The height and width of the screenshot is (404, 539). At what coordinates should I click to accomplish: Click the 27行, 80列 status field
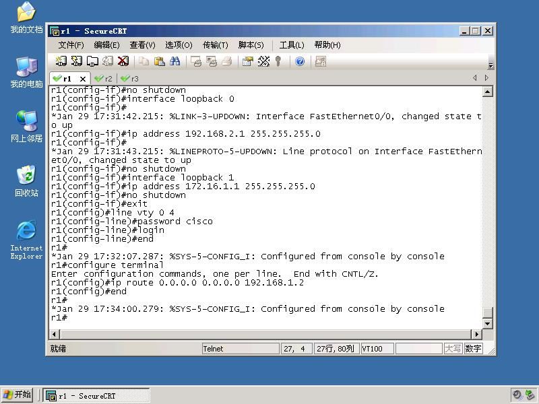pos(336,349)
